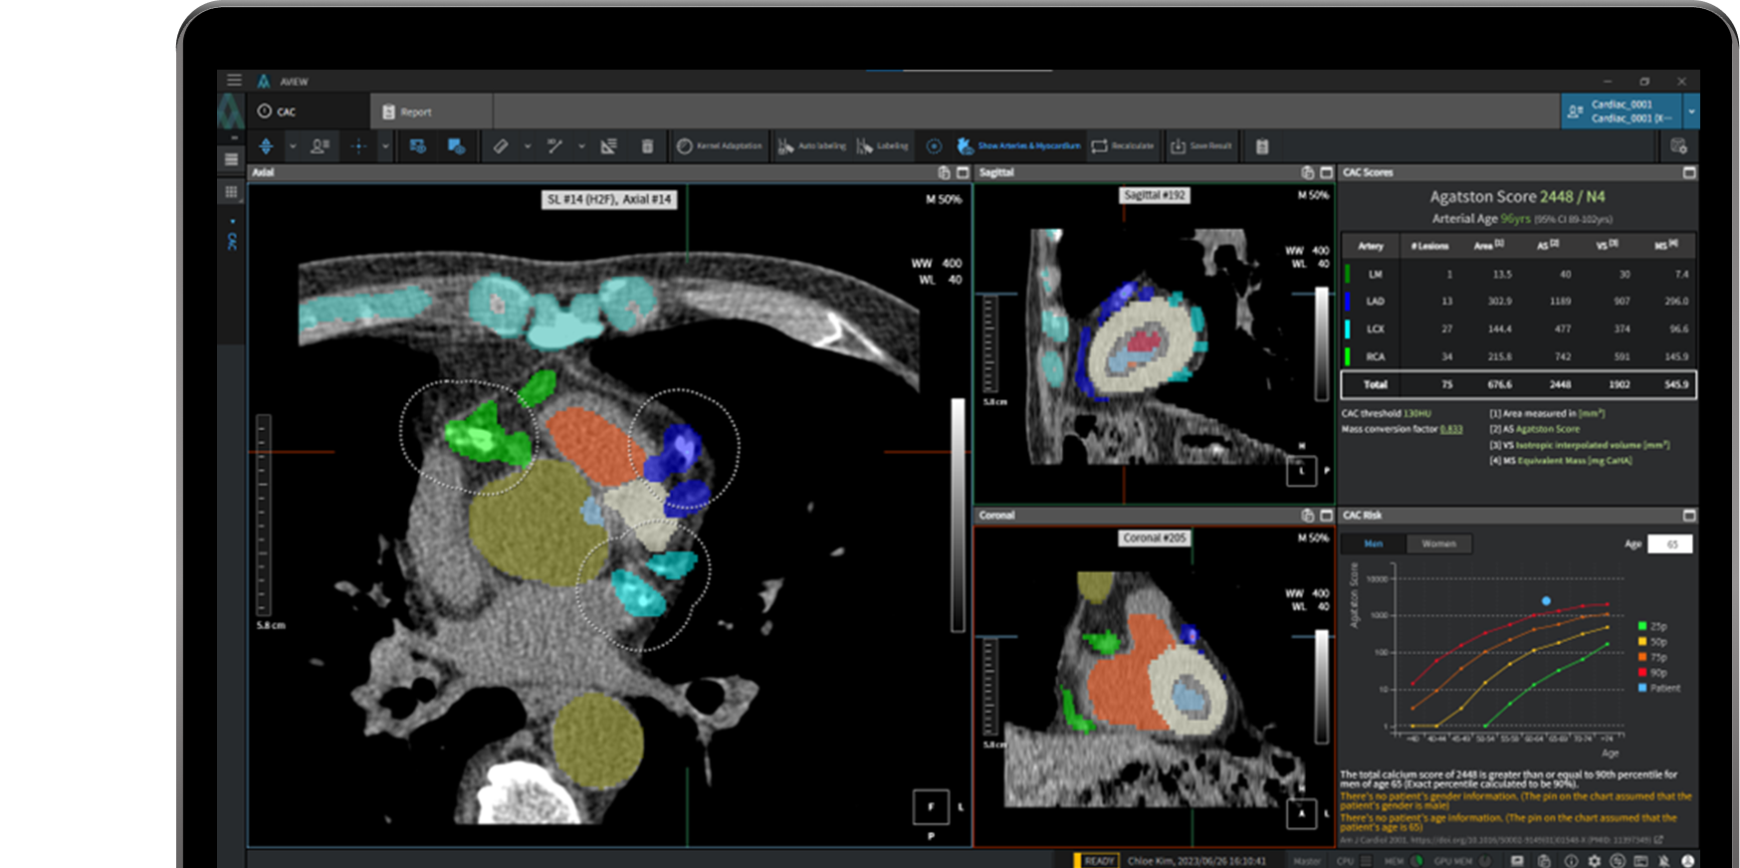Click the Axial orientation cube
Screen dimensions: 1740x868
pos(931,806)
